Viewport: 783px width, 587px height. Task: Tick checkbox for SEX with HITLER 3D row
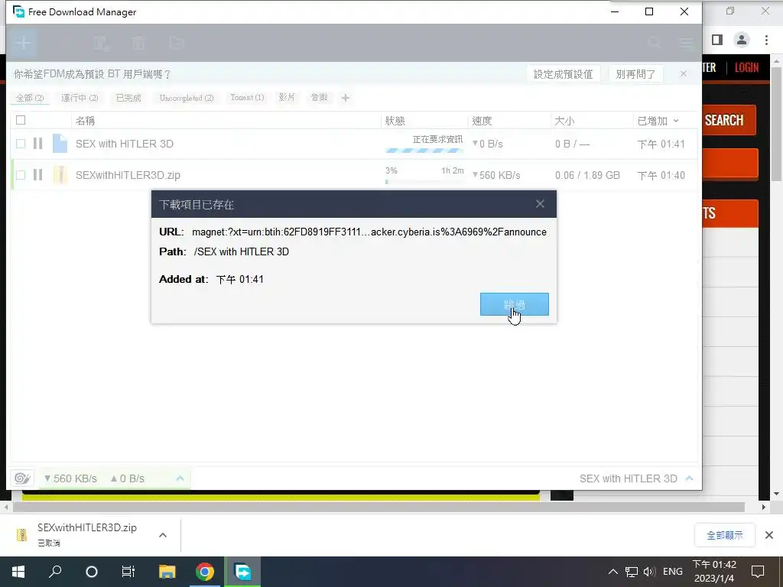click(21, 144)
